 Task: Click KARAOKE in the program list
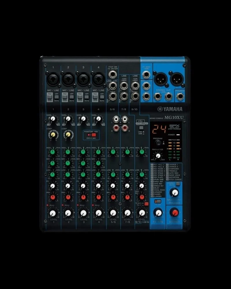click(x=156, y=192)
